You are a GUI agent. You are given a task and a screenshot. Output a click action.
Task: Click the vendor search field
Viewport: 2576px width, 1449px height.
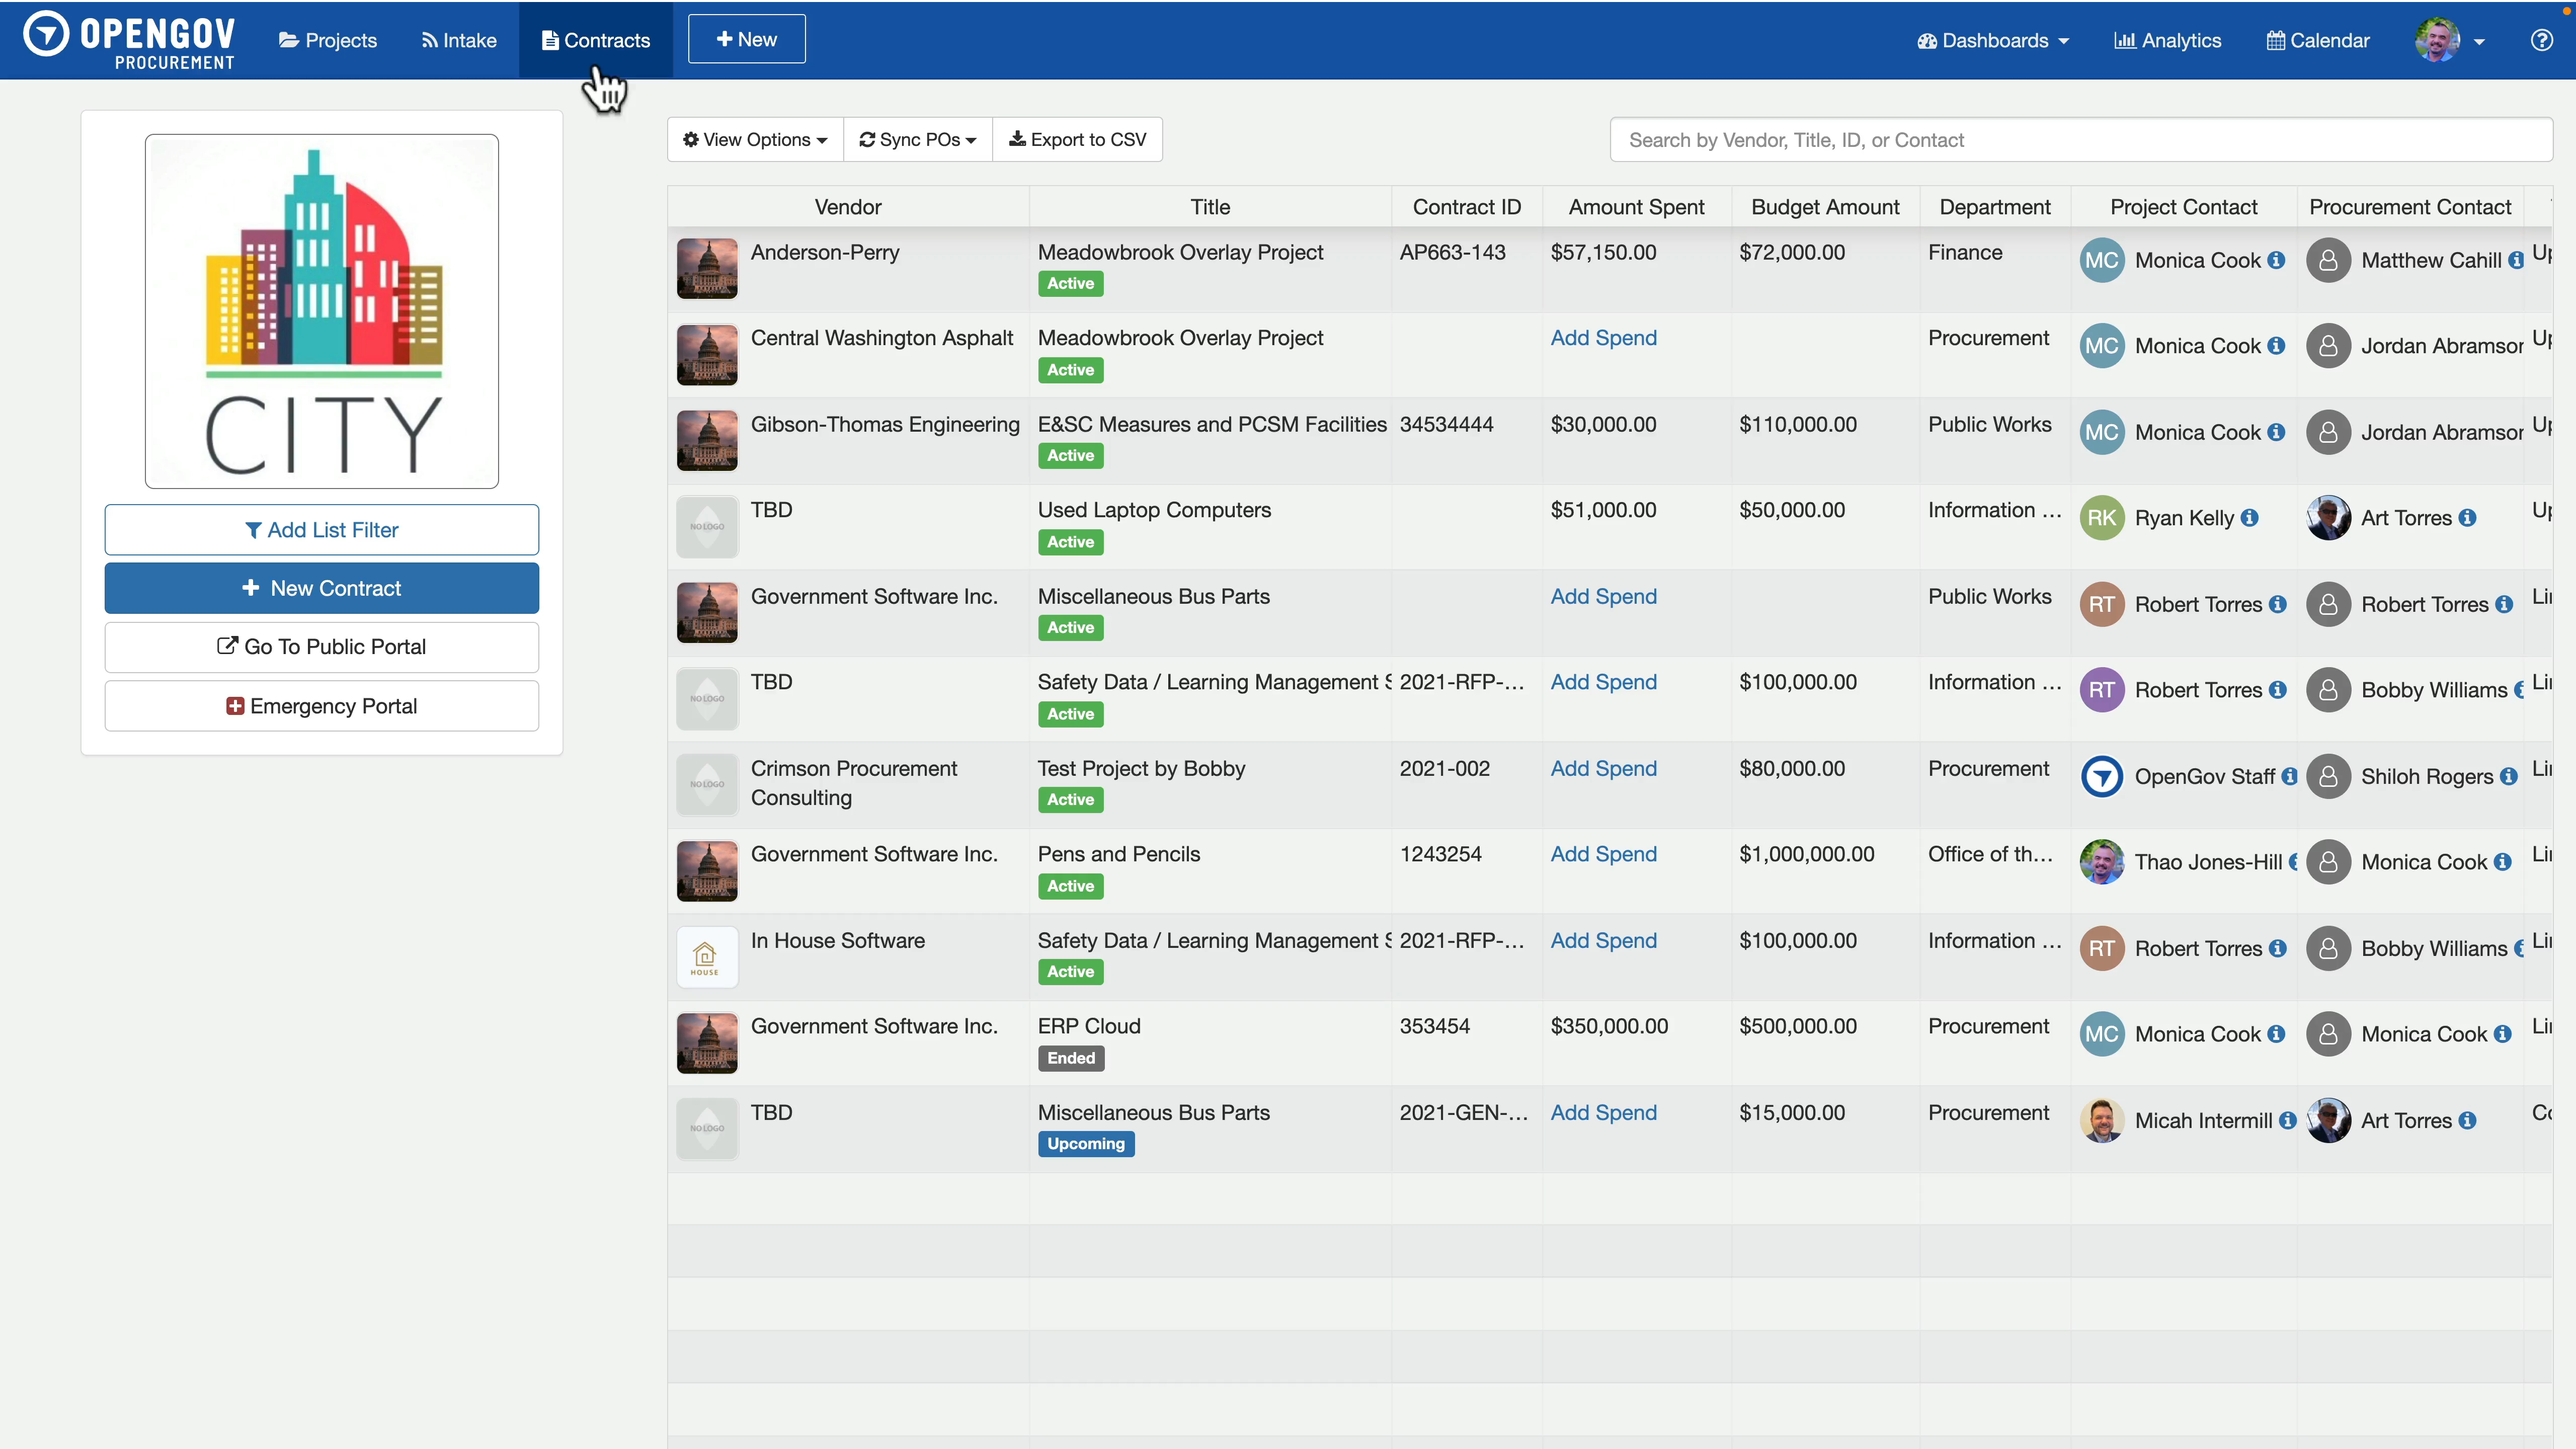[x=2081, y=140]
